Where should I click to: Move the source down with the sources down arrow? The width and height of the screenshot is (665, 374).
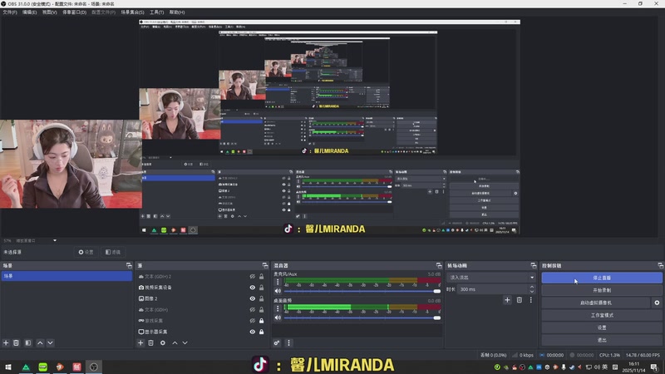click(185, 342)
